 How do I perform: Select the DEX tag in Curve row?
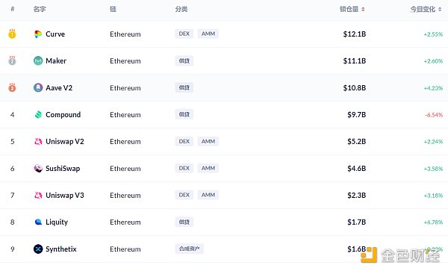184,34
